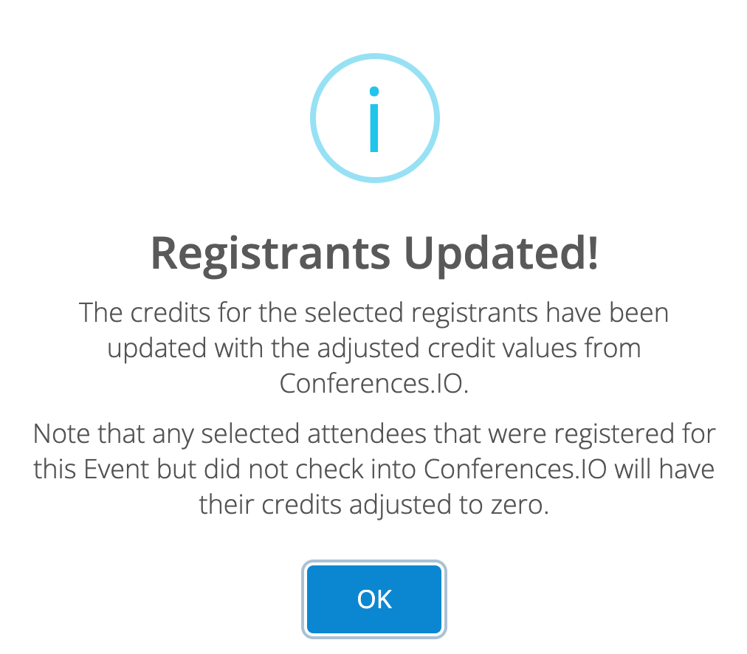Click the line starting "this Event but did not"
747x654 pixels.
[x=374, y=469]
